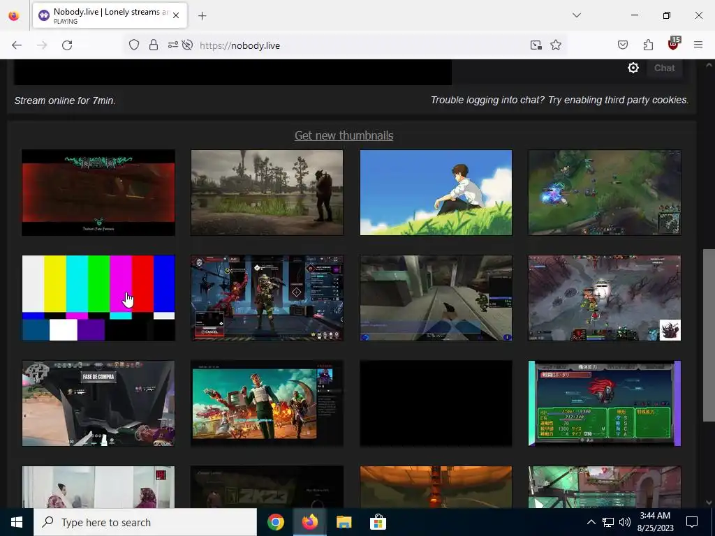Open the Pocket save icon
This screenshot has height=536, width=715.
point(622,45)
